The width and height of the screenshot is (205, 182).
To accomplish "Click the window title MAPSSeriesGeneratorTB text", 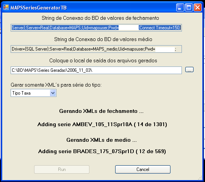I will [38, 8].
